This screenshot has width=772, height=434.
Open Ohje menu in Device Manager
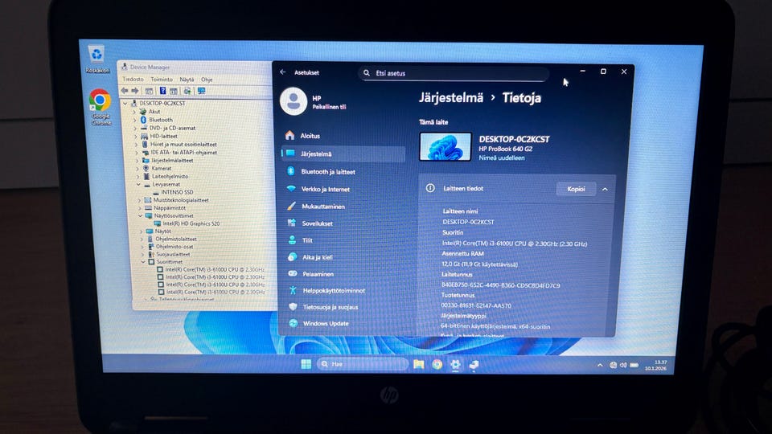[207, 80]
